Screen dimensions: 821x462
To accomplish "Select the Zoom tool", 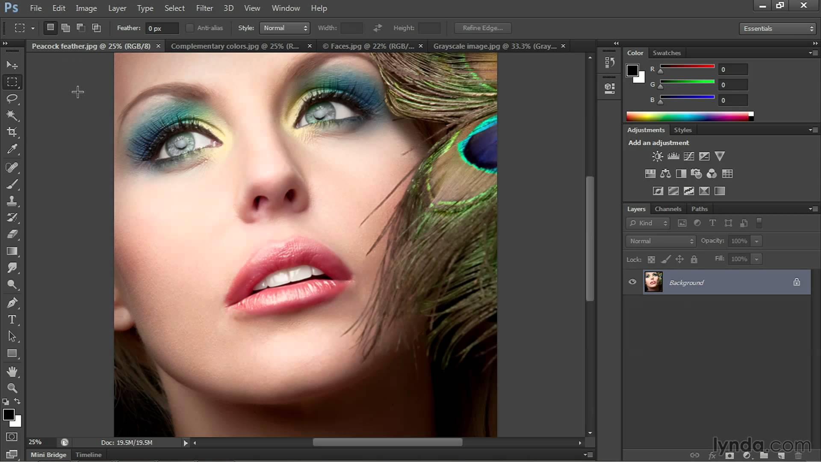I will 12,388.
